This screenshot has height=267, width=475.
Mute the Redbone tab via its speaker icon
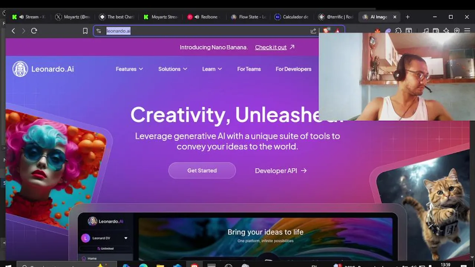click(x=197, y=17)
